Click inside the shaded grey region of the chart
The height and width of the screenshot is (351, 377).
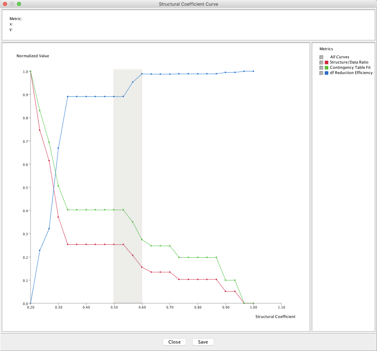[127, 158]
